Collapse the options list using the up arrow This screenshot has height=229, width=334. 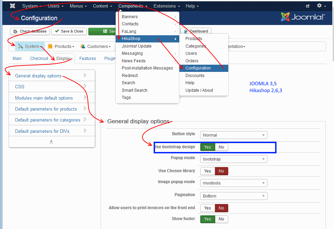coord(51,141)
